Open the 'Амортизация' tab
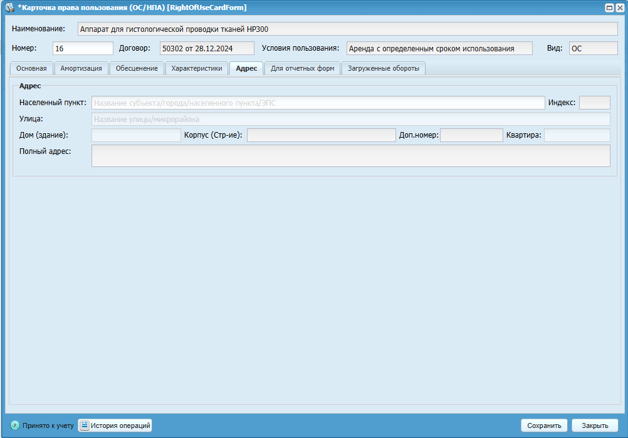The height and width of the screenshot is (438, 628). pyautogui.click(x=81, y=69)
